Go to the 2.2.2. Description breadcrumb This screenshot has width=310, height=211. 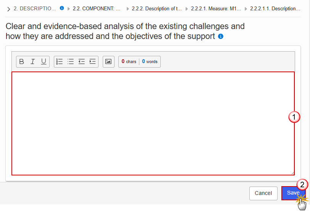click(x=157, y=9)
